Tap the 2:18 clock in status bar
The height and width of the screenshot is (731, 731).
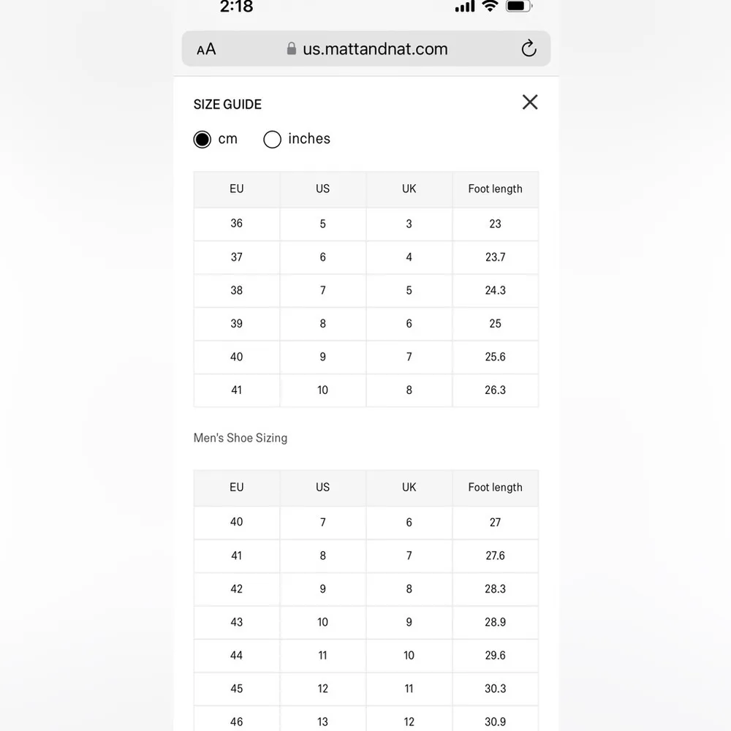click(x=236, y=7)
